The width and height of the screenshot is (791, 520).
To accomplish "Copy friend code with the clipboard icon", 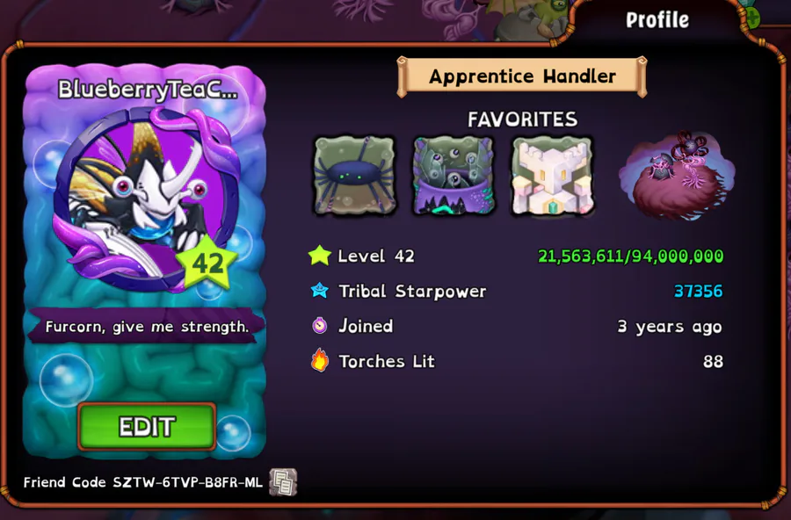I will tap(283, 482).
